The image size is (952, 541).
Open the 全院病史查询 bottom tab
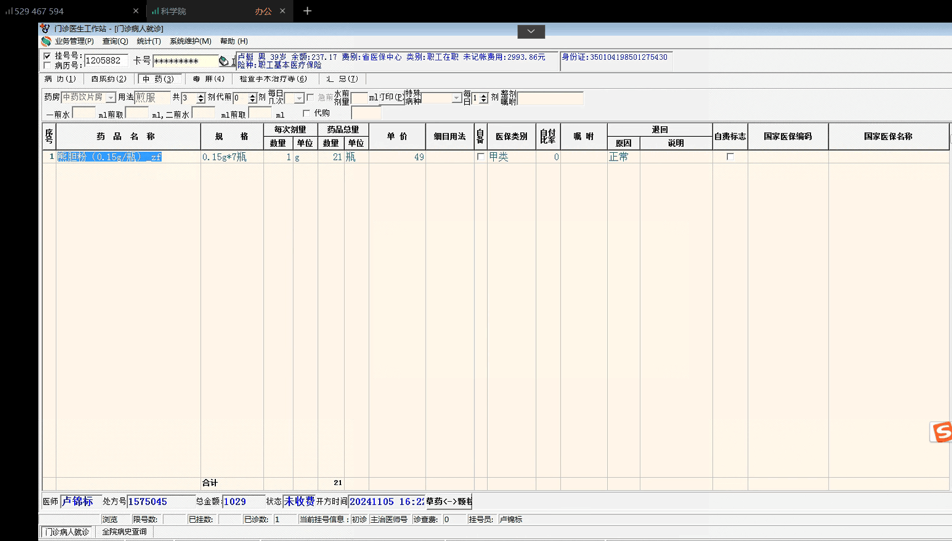point(125,532)
